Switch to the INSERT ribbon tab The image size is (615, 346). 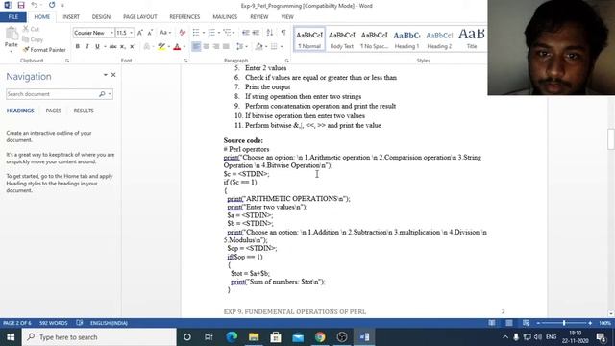71,17
